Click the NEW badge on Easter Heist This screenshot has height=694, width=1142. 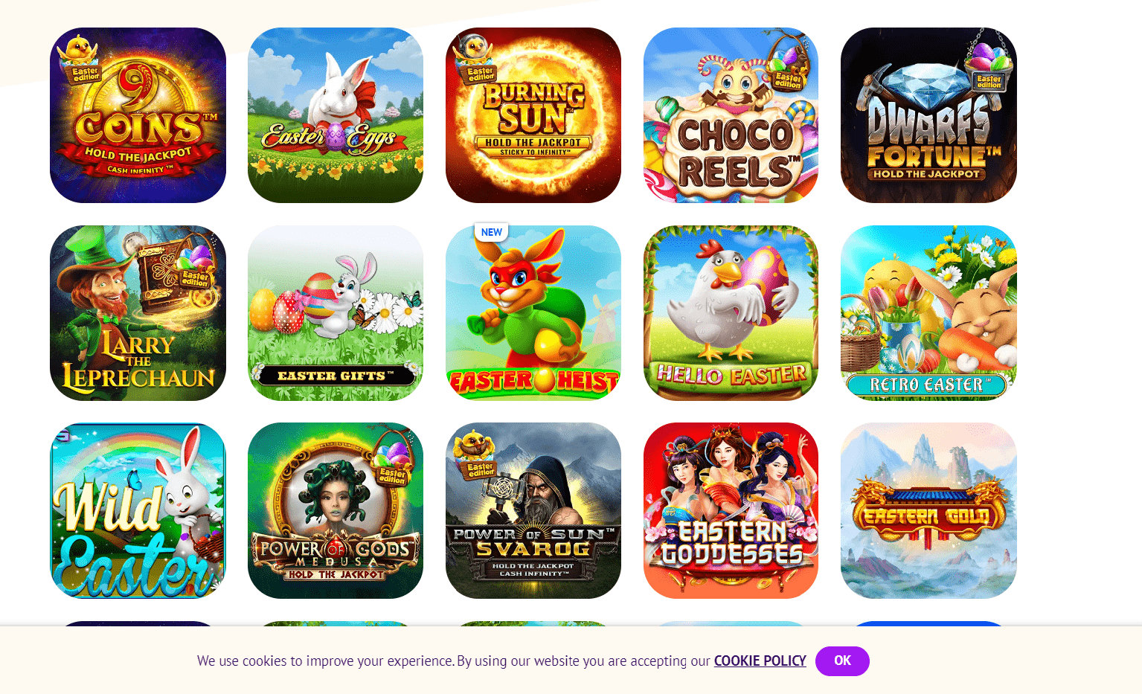click(x=491, y=232)
